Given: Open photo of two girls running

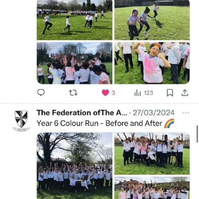Looking at the screenshot, I should (x=152, y=20).
